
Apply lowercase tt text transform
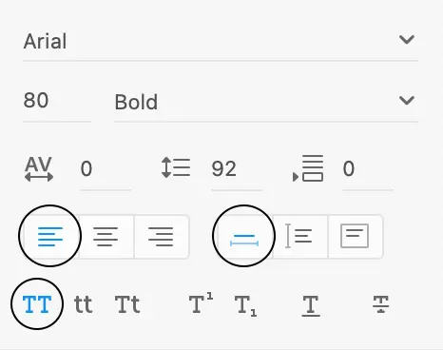pyautogui.click(x=83, y=304)
